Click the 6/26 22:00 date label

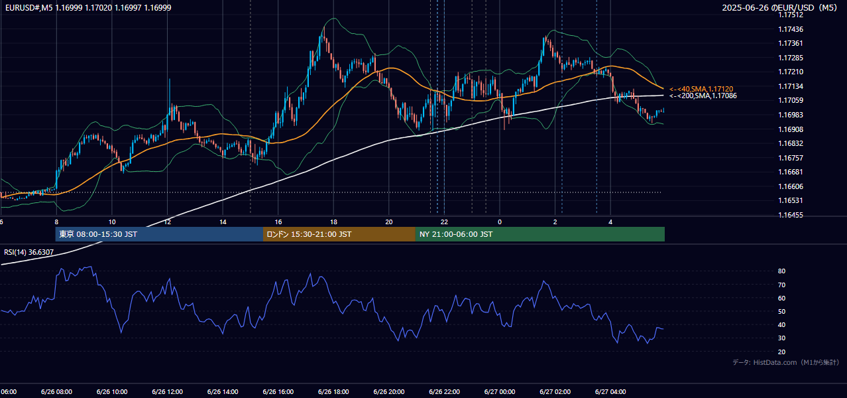445,392
